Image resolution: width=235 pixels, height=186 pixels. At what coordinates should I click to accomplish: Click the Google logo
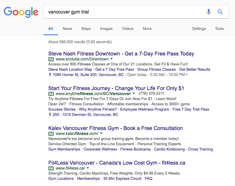click(21, 12)
